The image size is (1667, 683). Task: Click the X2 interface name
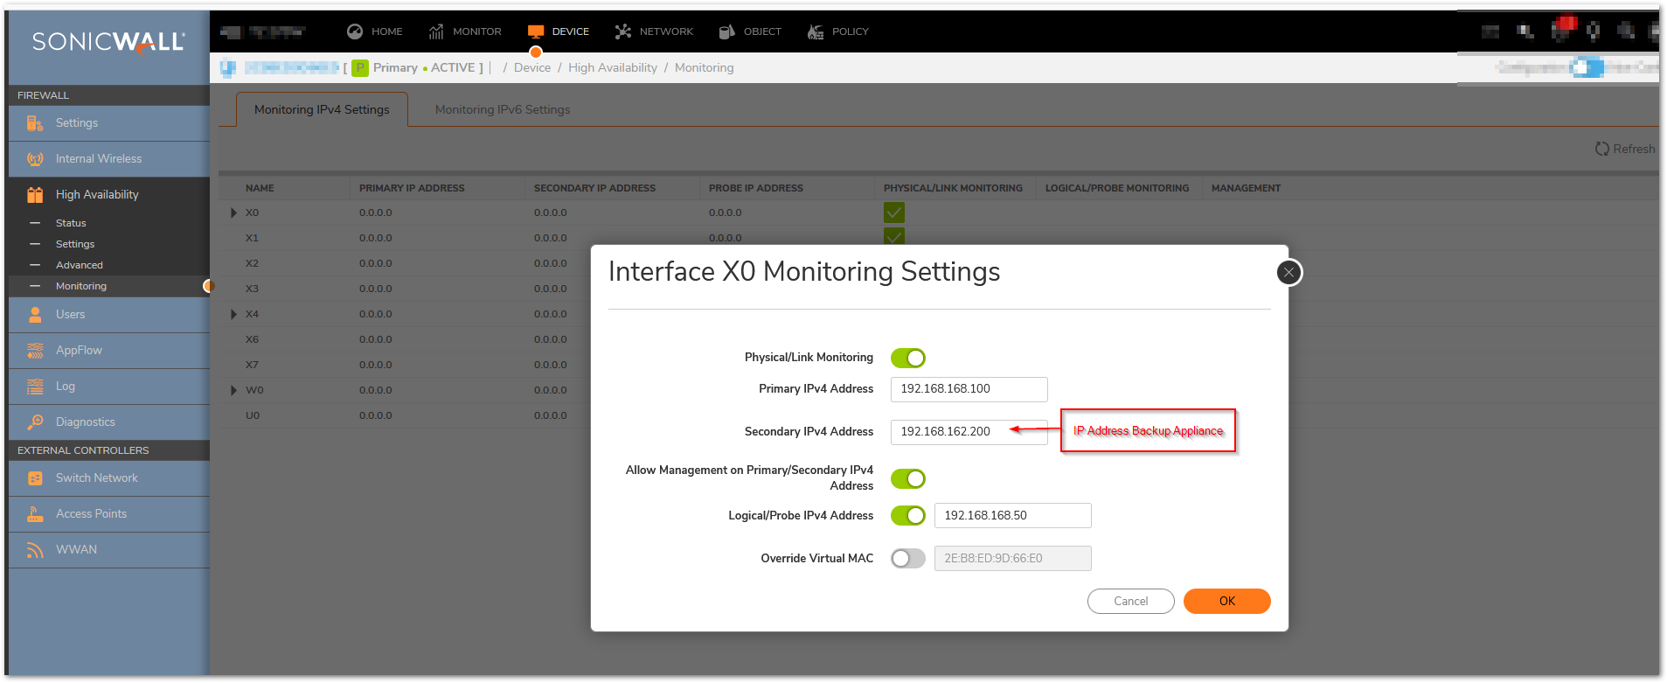click(x=252, y=263)
